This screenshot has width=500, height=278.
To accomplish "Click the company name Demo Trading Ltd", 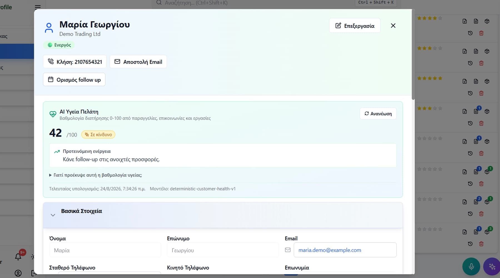I will tap(80, 34).
